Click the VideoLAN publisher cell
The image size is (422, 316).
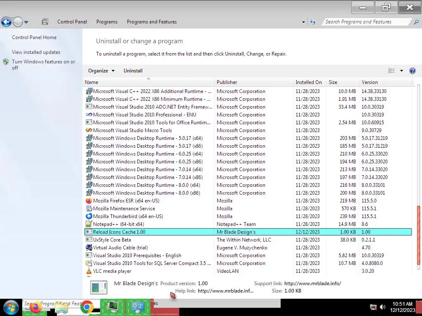pos(227,271)
